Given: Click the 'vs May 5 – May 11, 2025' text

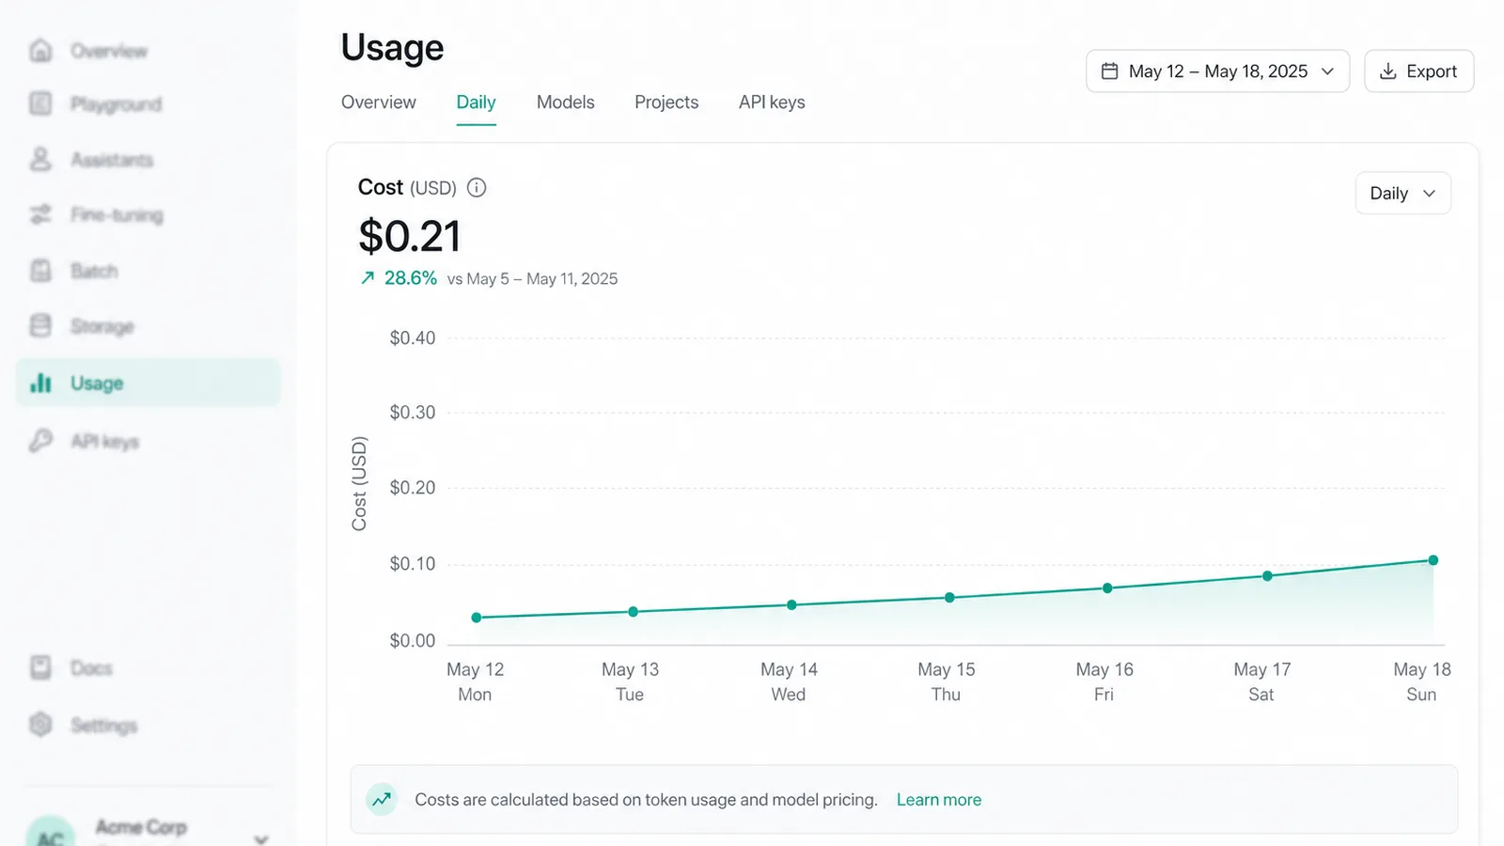Looking at the screenshot, I should click(x=532, y=278).
